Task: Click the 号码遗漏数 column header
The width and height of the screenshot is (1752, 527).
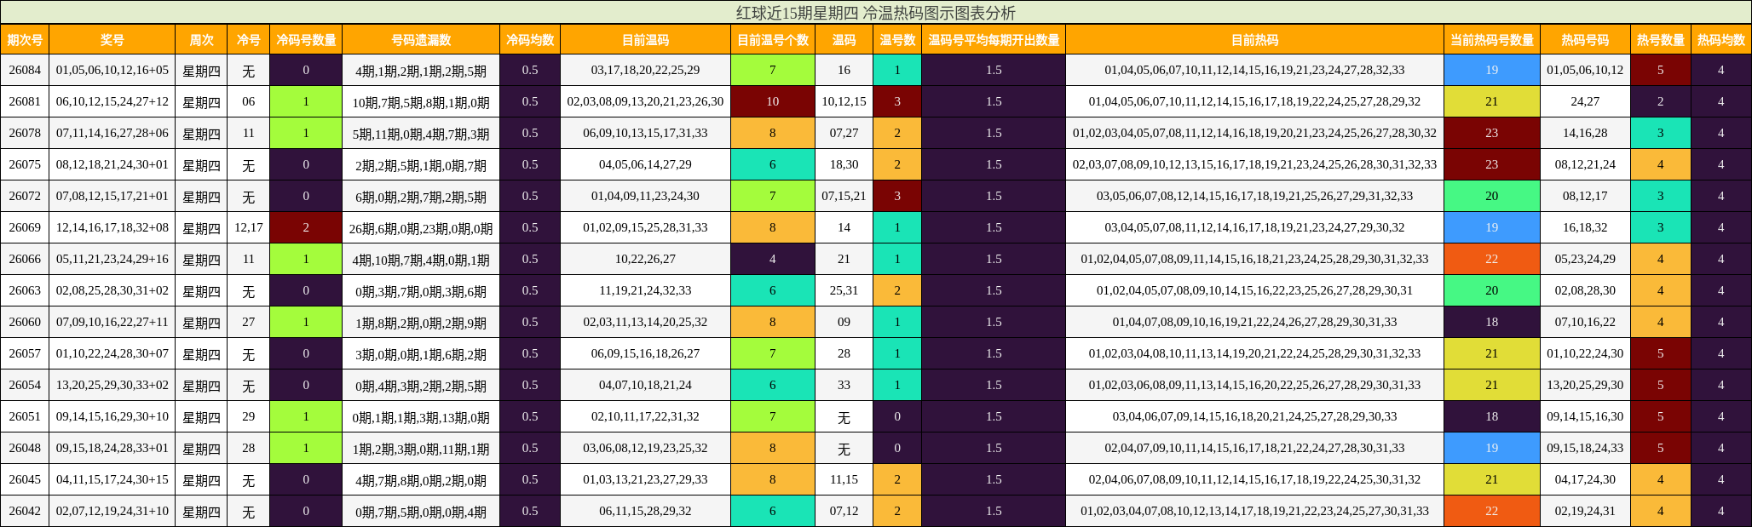Action: point(421,39)
